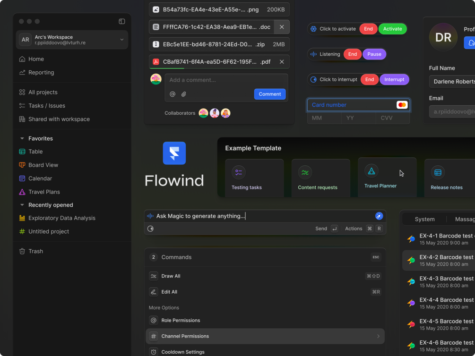
Task: Select the Draw All command
Action: (265, 276)
